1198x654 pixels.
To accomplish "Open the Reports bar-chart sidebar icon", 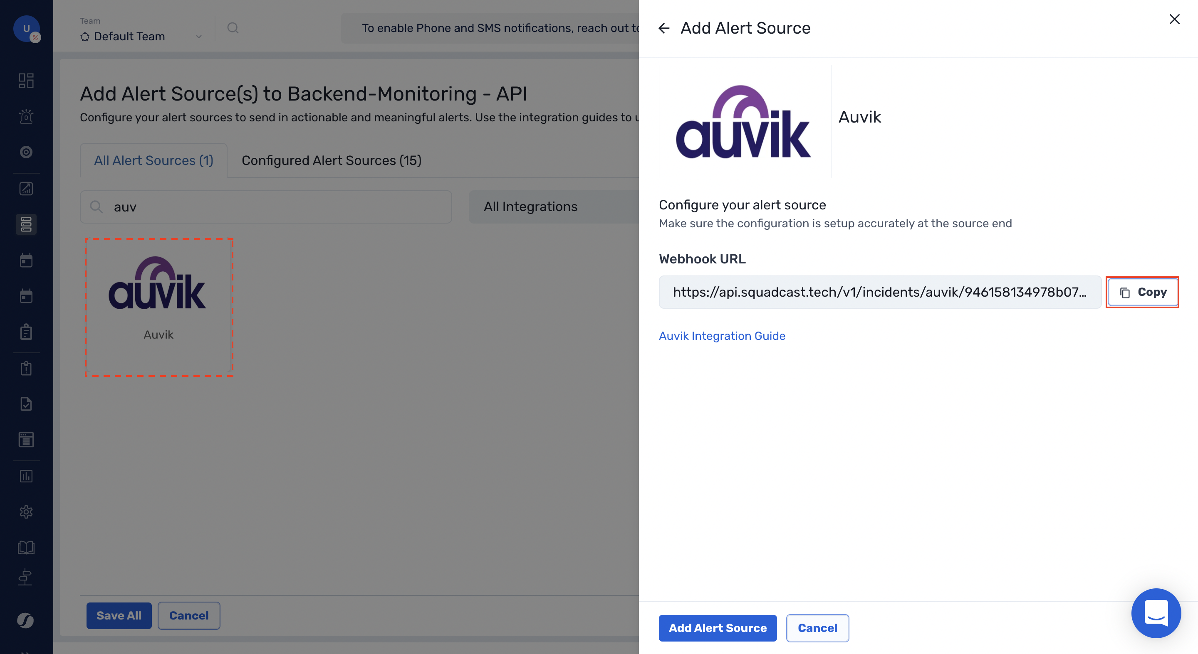I will tap(27, 476).
